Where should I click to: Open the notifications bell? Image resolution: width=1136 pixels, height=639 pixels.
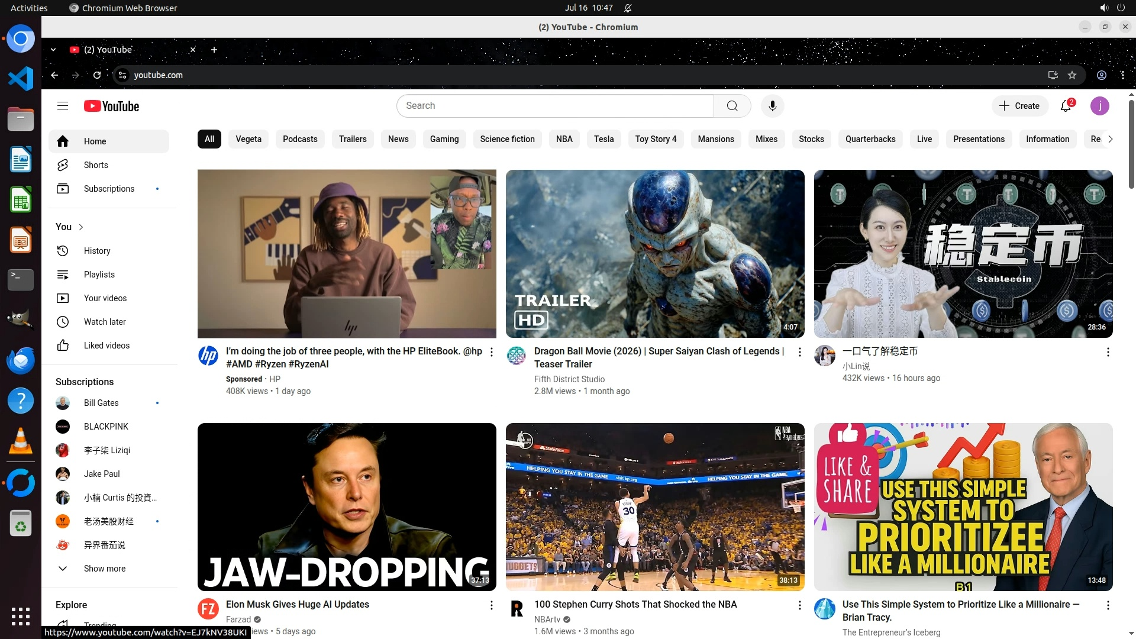pyautogui.click(x=1066, y=106)
